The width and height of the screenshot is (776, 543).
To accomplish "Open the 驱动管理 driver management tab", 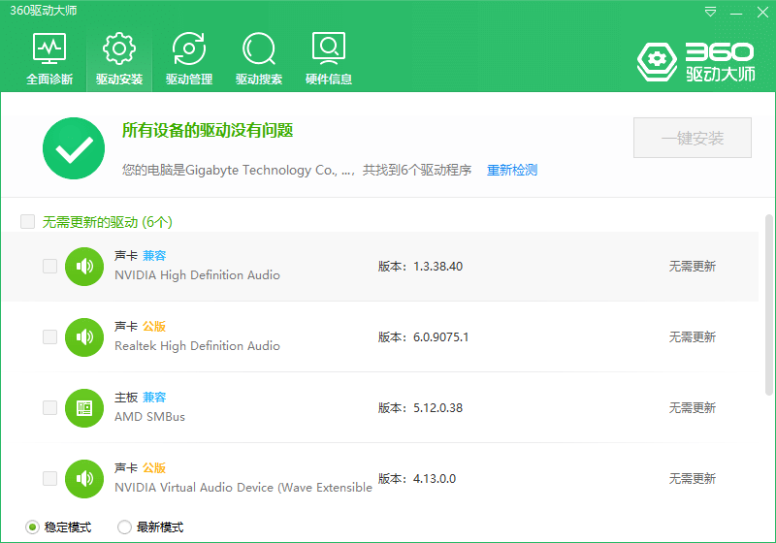I will point(189,59).
